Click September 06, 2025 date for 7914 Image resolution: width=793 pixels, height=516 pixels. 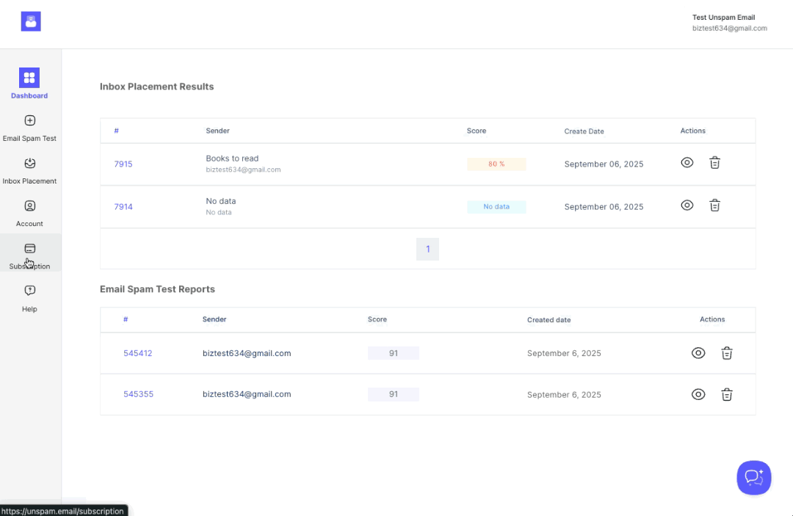click(x=604, y=207)
